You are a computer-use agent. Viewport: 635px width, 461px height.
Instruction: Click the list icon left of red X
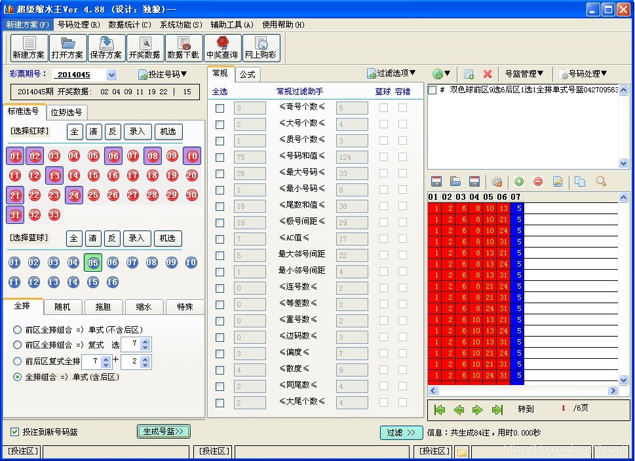pyautogui.click(x=469, y=73)
